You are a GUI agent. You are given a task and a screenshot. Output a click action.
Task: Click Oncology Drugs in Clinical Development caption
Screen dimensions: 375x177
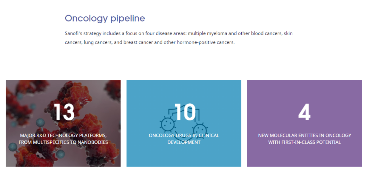pyautogui.click(x=184, y=139)
